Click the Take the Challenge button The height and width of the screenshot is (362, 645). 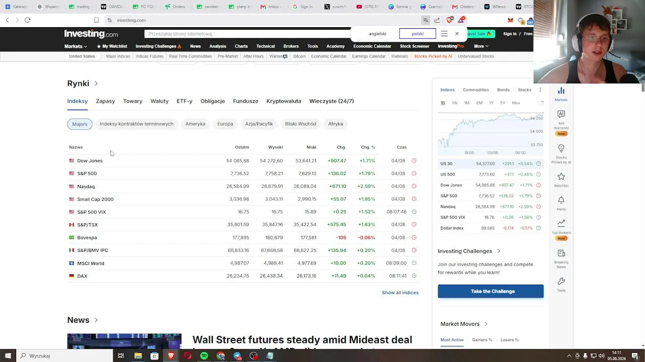click(x=491, y=291)
